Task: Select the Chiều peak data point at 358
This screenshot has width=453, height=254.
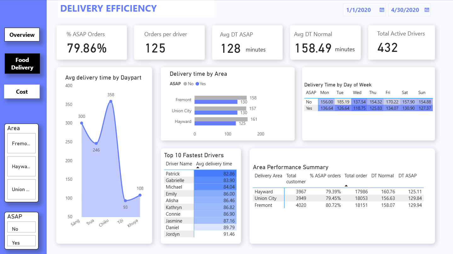Action: coord(111,101)
